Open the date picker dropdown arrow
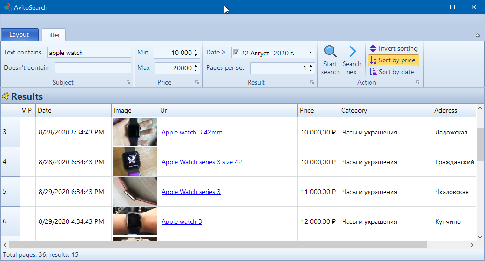This screenshot has width=485, height=261. (310, 53)
